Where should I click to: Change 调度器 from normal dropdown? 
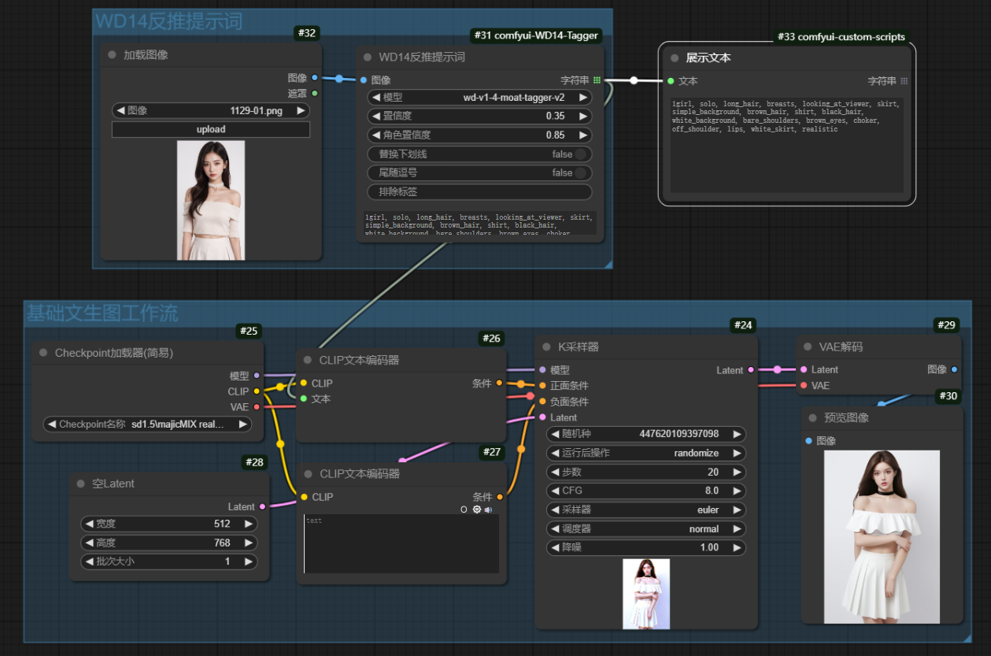click(645, 528)
